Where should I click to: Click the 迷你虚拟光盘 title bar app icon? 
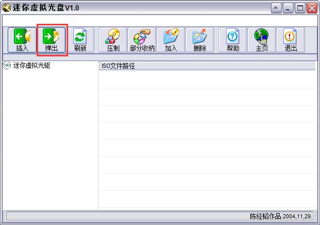(7, 8)
